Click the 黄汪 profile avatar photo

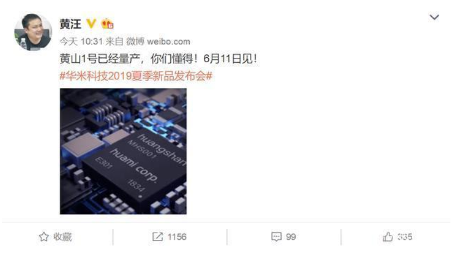(33, 32)
